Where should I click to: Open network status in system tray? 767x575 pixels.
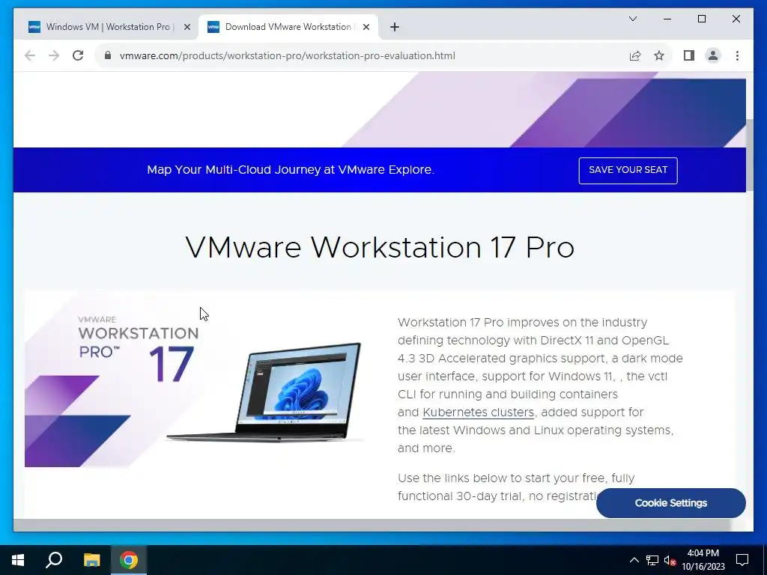tap(652, 560)
